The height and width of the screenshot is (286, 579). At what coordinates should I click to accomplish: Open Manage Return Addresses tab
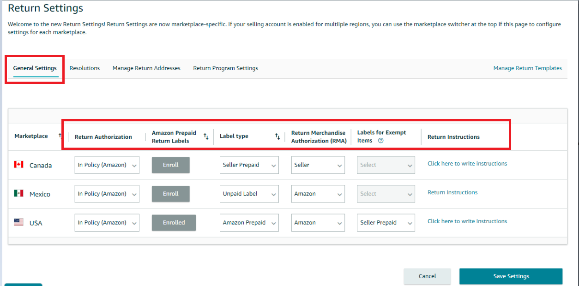pyautogui.click(x=146, y=68)
